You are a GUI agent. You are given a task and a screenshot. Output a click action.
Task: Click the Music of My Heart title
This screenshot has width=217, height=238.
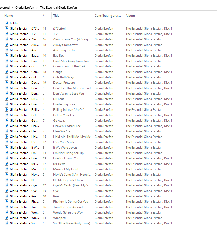coord(66,169)
